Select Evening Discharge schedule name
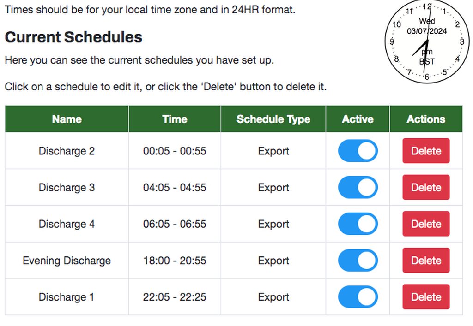Screen dimensions: 473x326 click(67, 261)
